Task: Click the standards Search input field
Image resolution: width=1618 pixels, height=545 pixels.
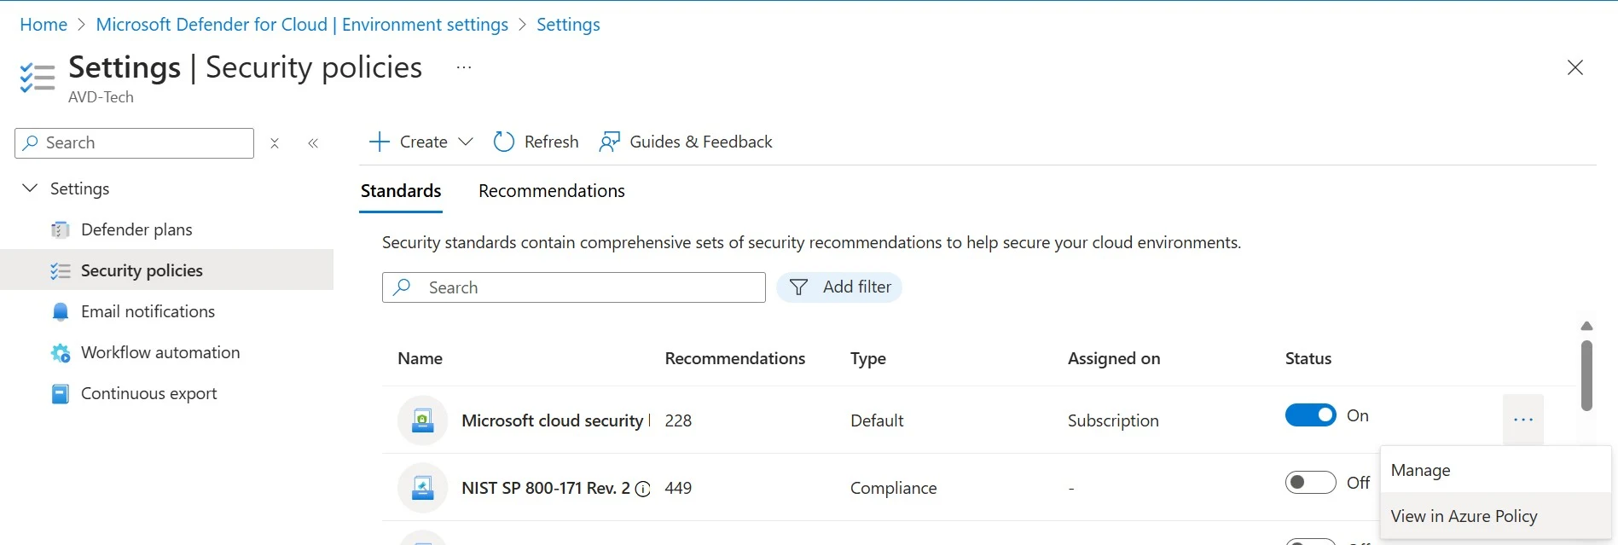Action: pos(589,287)
